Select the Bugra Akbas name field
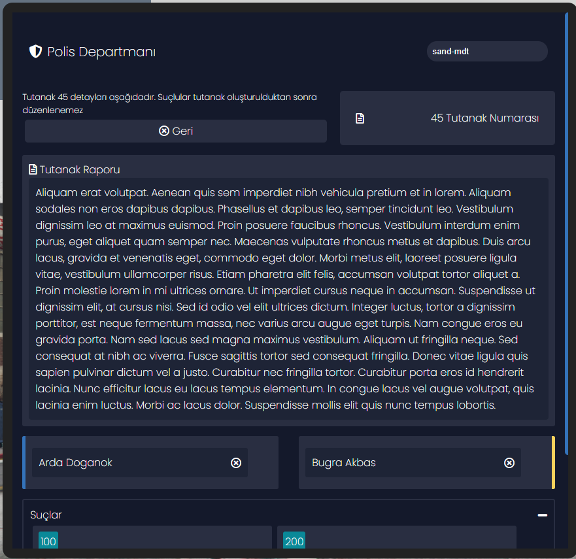 (413, 463)
